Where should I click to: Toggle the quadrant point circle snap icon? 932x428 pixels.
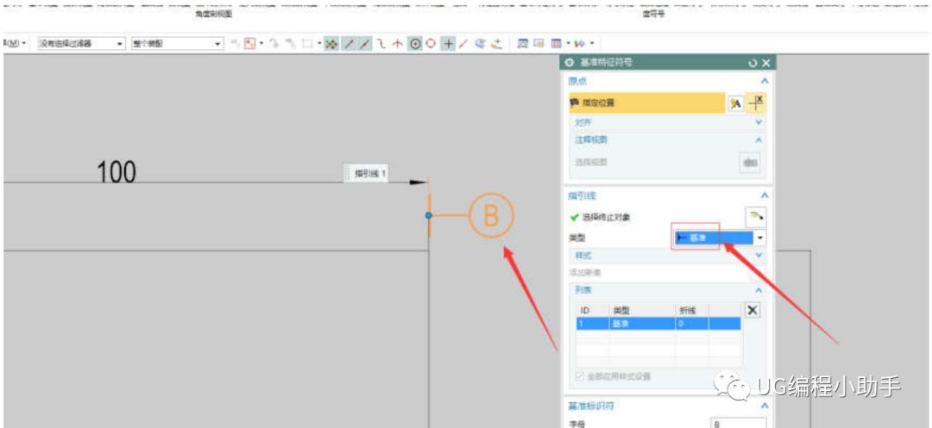click(x=431, y=44)
